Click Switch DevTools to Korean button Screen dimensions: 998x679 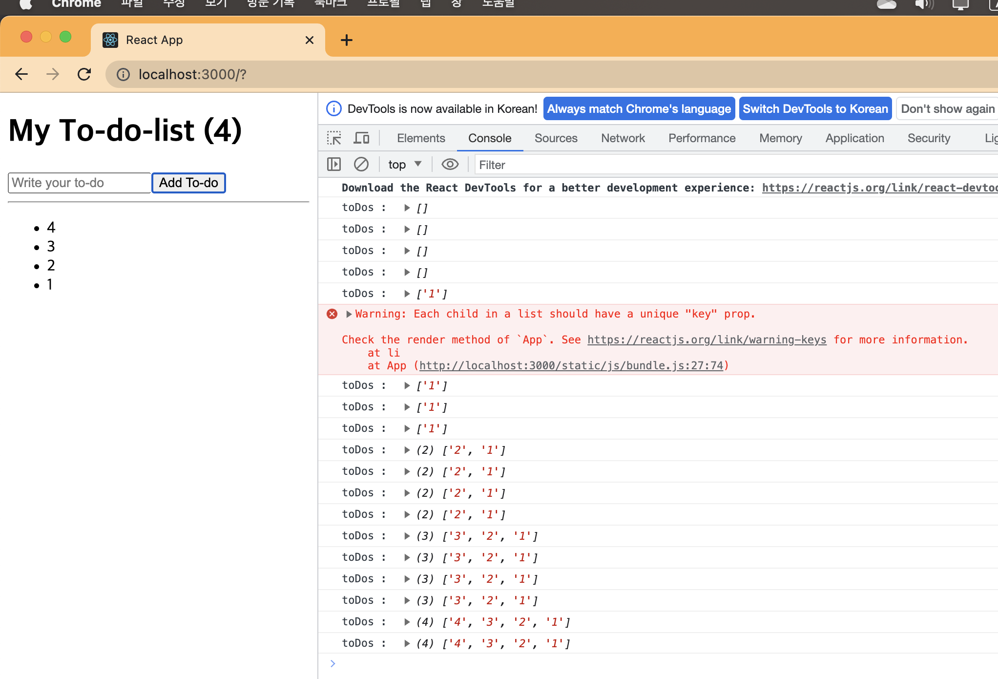[815, 109]
